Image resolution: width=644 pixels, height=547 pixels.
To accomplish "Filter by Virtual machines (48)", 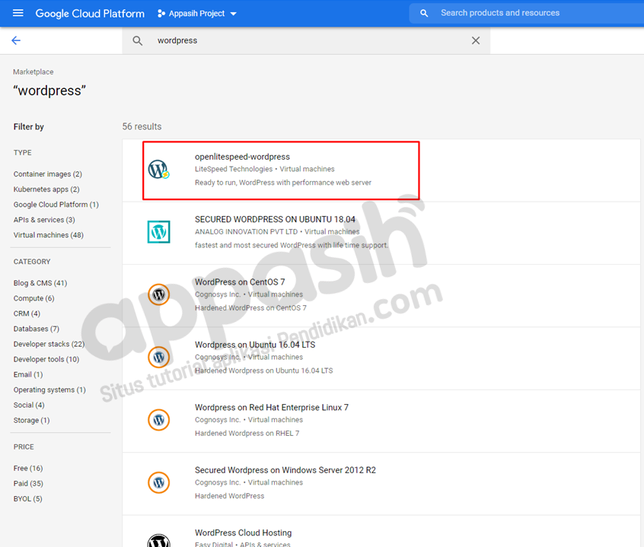I will click(49, 235).
